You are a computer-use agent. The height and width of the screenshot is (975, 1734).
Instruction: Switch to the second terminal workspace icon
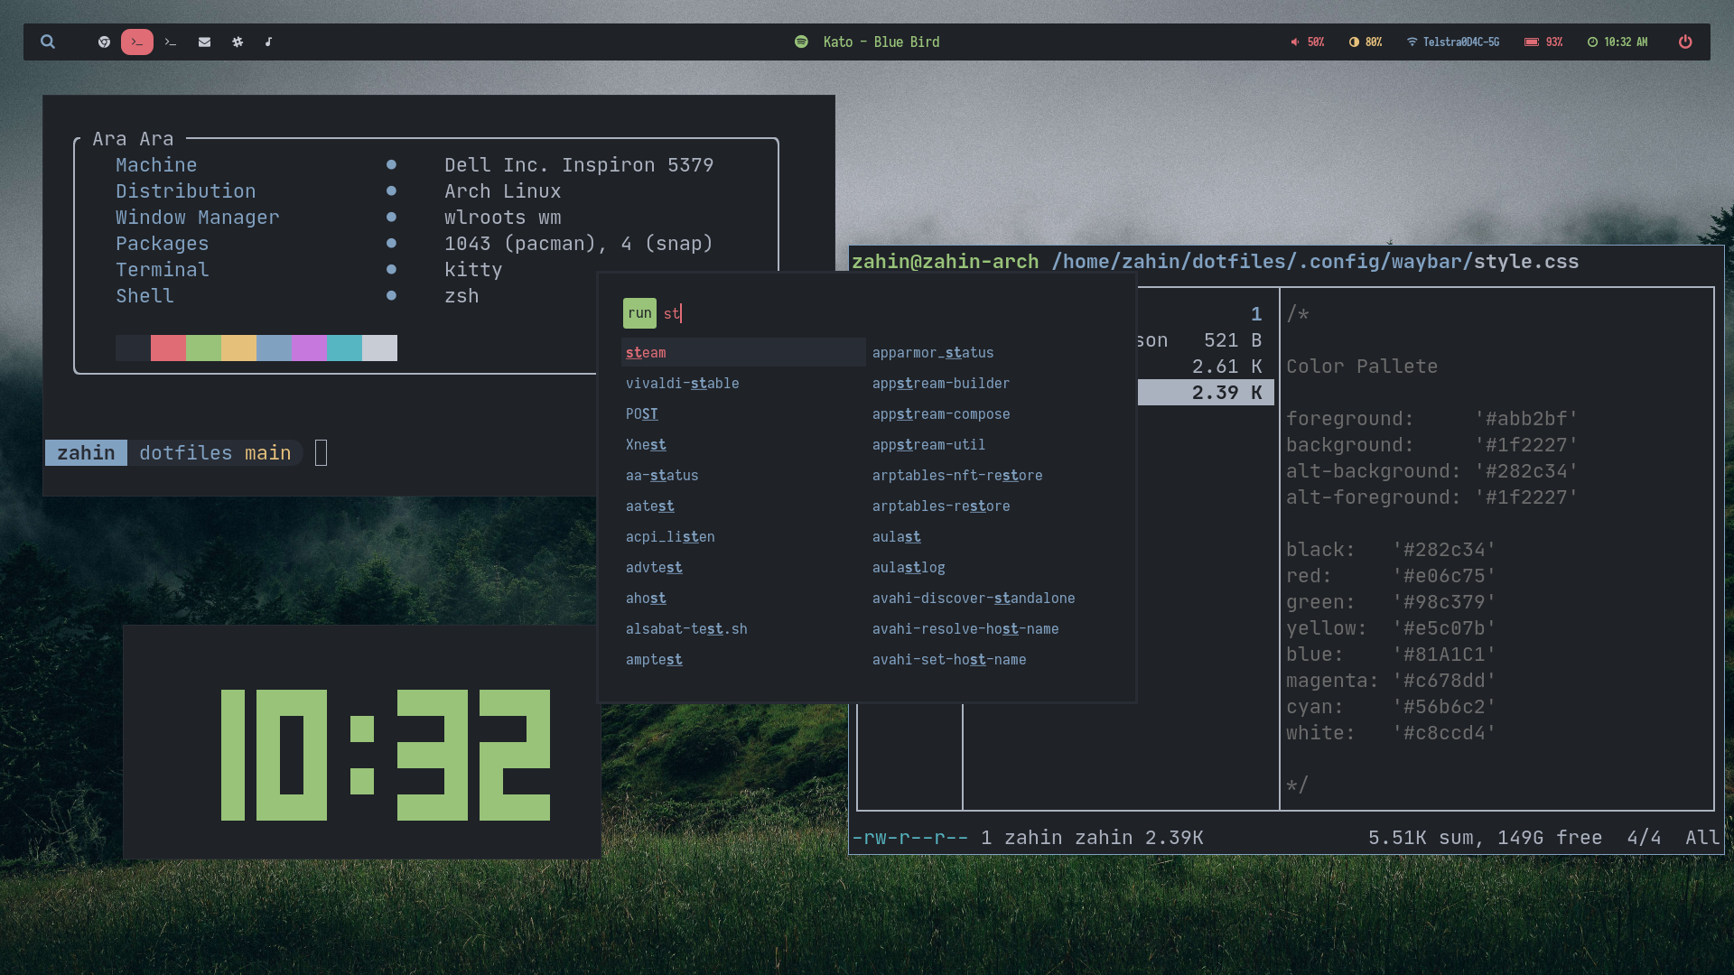[171, 42]
